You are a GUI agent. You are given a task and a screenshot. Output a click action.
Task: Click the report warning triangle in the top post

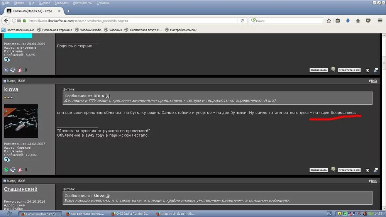(x=20, y=70)
